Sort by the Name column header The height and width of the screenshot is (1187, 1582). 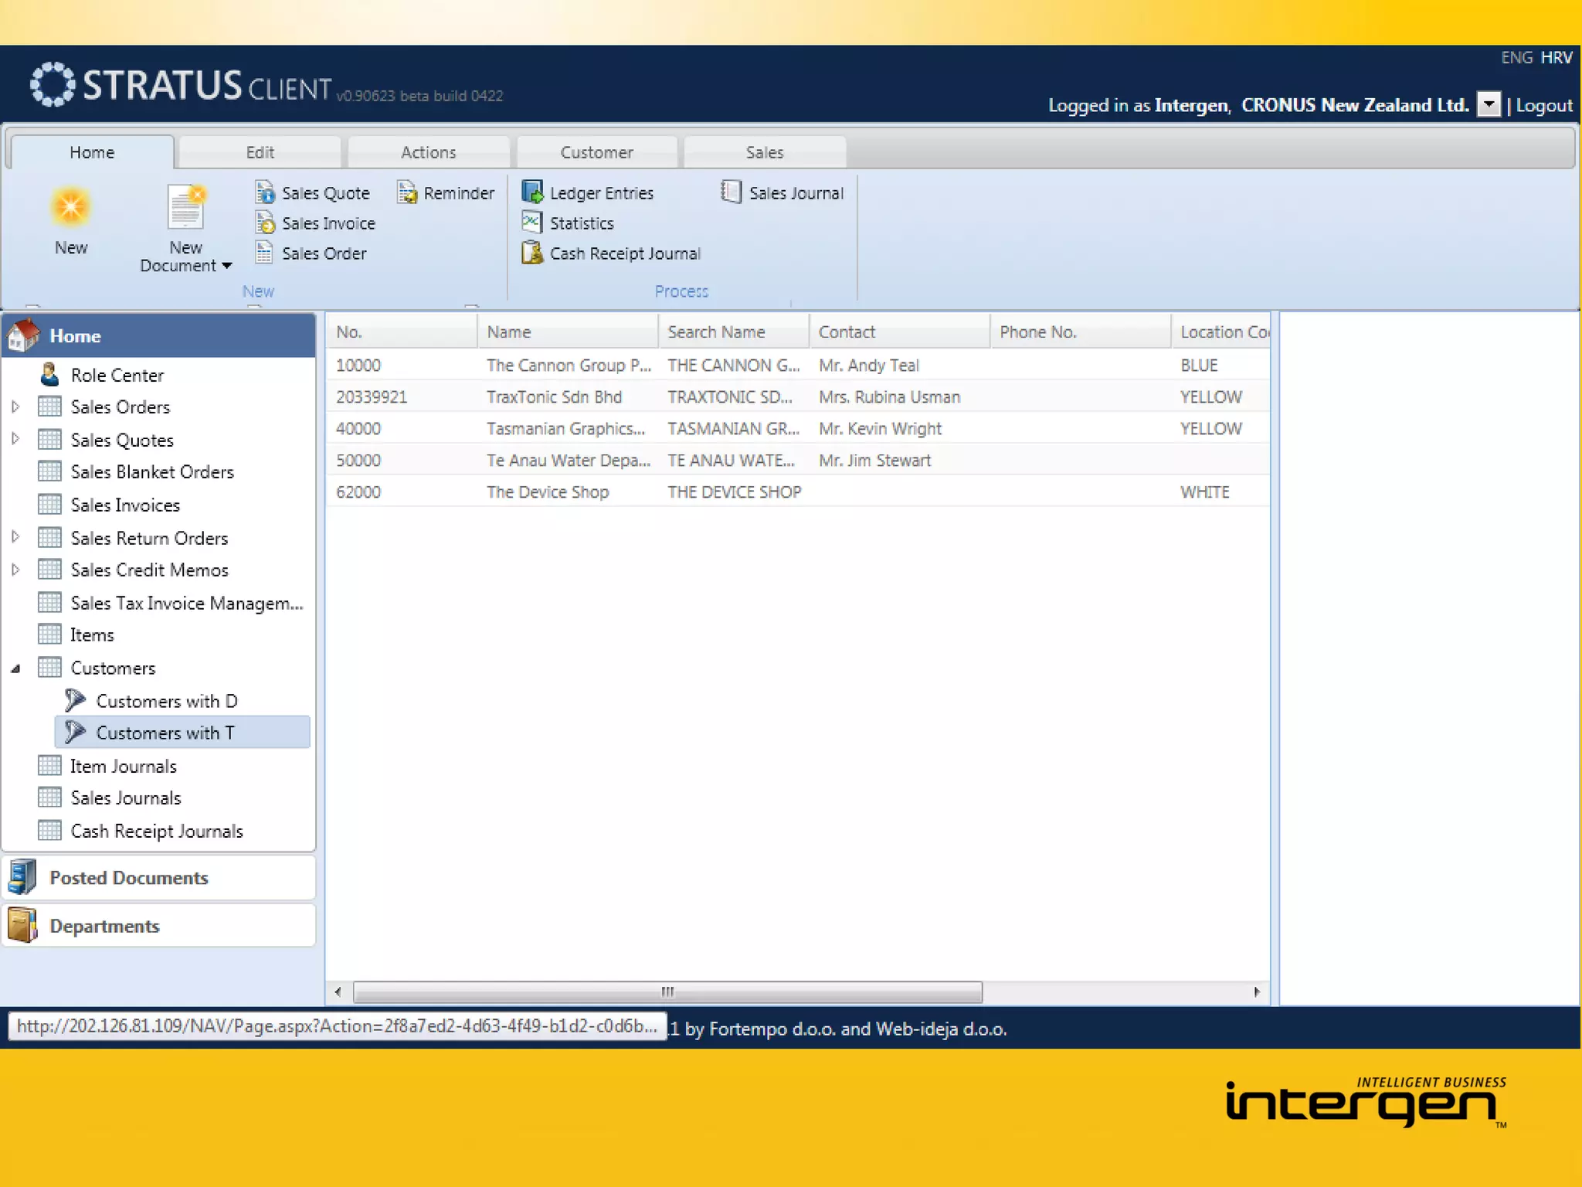click(x=568, y=332)
